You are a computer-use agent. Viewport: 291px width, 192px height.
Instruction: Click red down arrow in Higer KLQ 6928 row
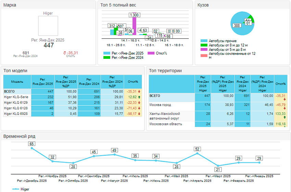pyautogui.click(x=139, y=114)
